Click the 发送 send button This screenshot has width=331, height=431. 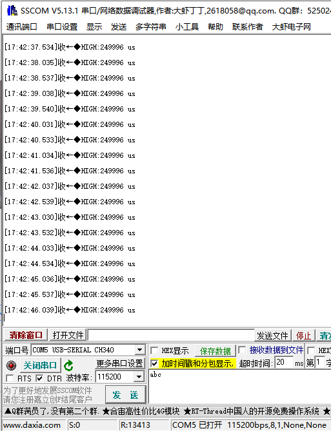(125, 395)
